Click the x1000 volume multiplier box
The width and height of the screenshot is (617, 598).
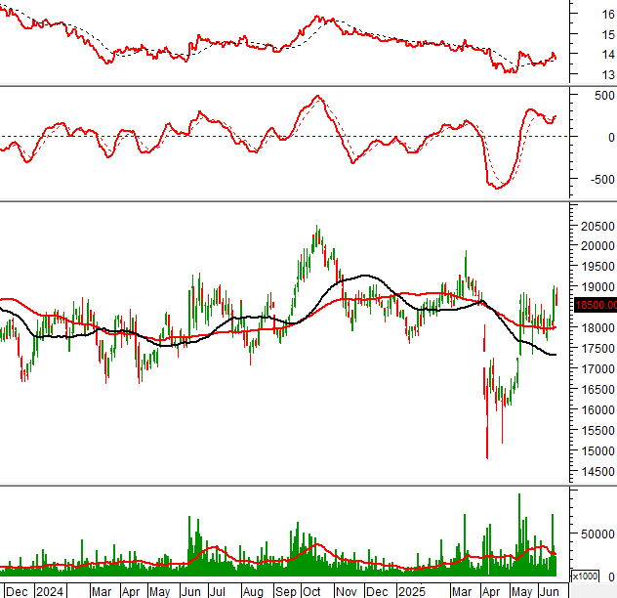tap(585, 576)
